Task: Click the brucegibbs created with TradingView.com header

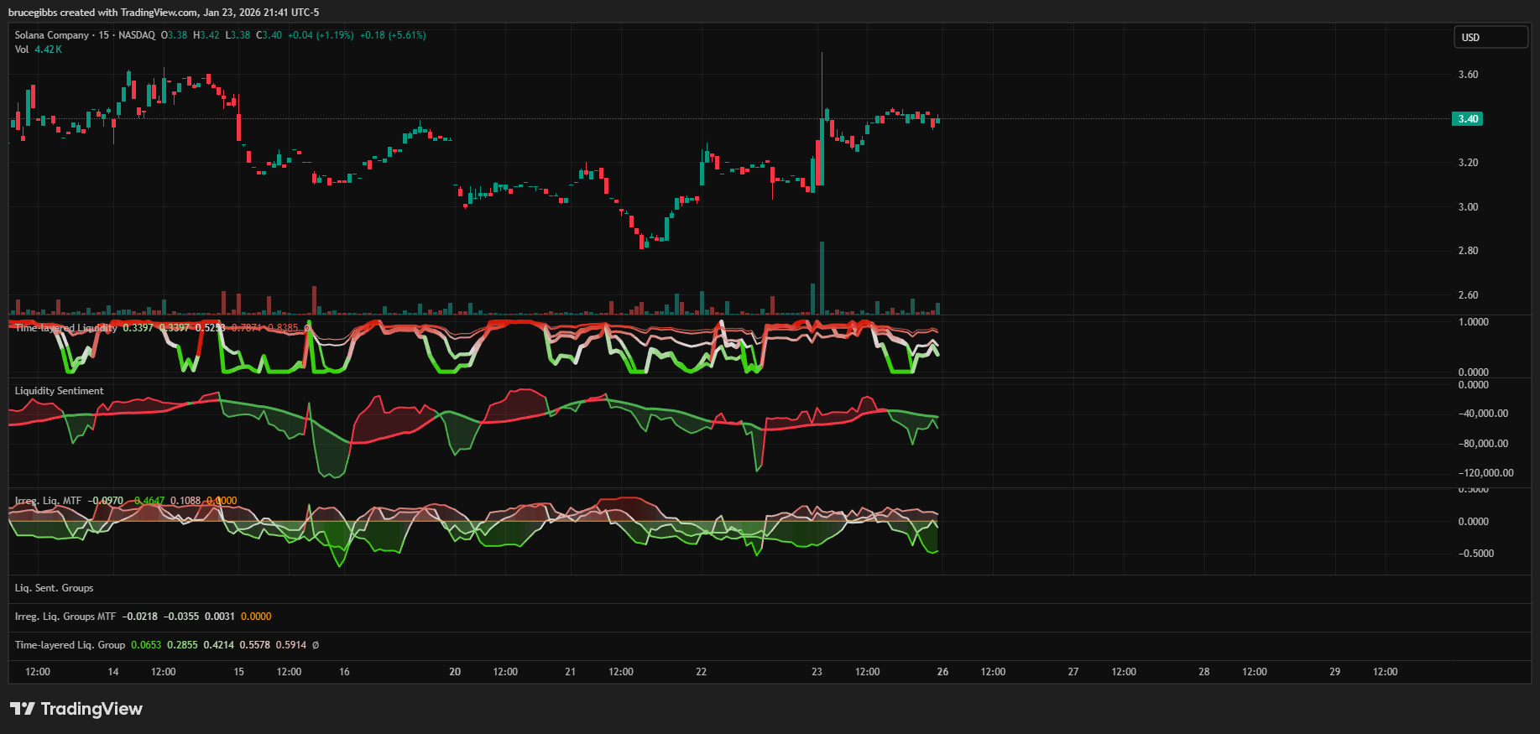Action: coord(164,13)
